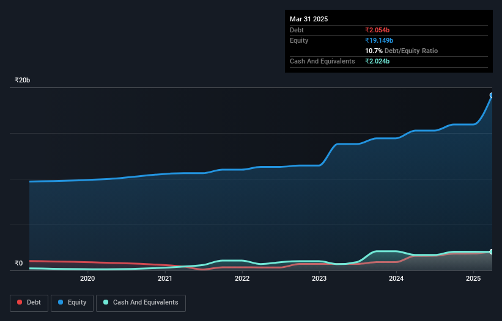Select the Cash And Equivalents endpoint marker

click(x=492, y=251)
